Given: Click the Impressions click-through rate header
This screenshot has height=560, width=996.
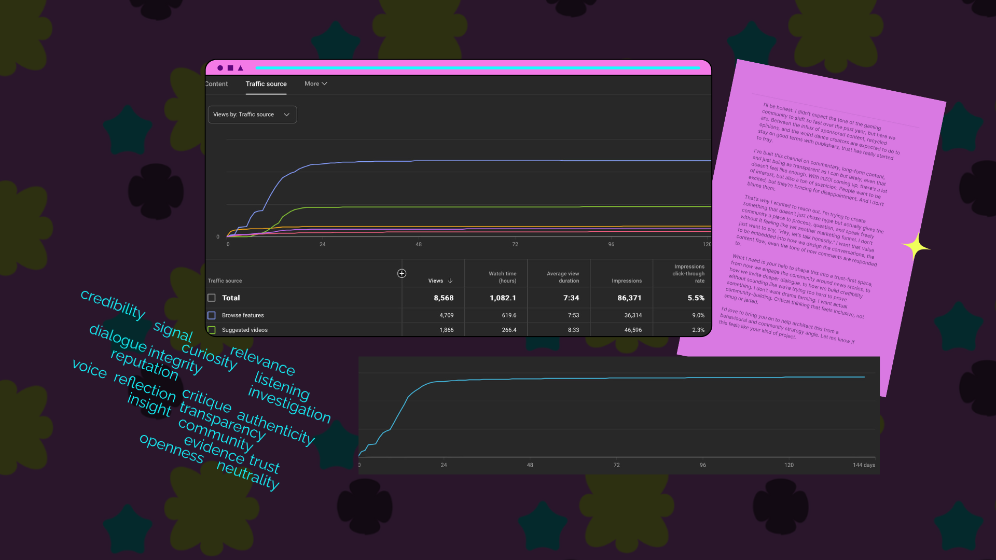Looking at the screenshot, I should 688,273.
